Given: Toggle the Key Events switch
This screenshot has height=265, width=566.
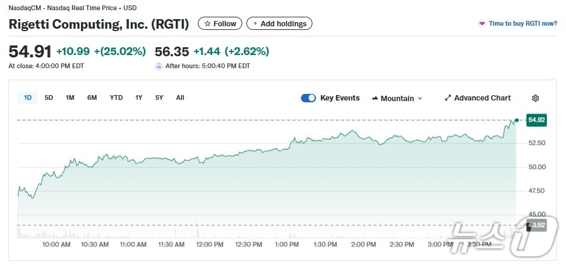Looking at the screenshot, I should click(x=308, y=98).
